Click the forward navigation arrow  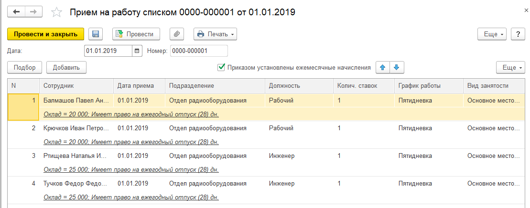pyautogui.click(x=33, y=12)
